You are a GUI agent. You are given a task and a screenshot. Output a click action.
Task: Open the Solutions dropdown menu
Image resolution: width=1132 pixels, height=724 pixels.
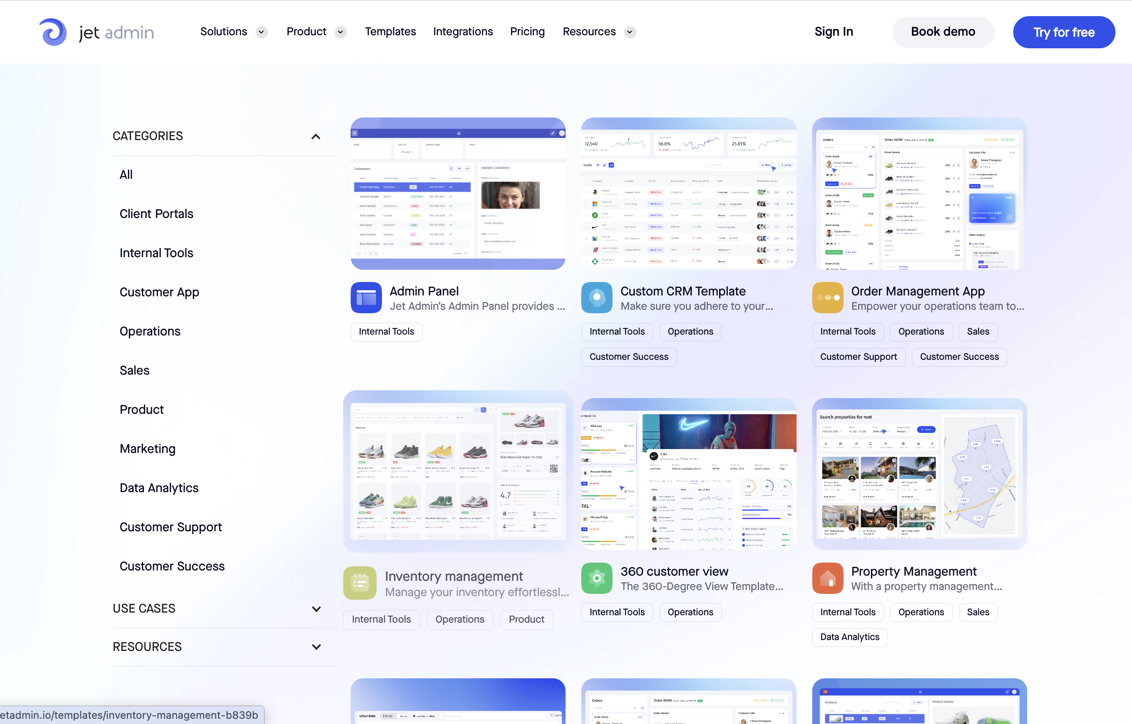pyautogui.click(x=261, y=32)
